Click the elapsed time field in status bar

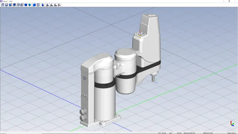click(208, 133)
